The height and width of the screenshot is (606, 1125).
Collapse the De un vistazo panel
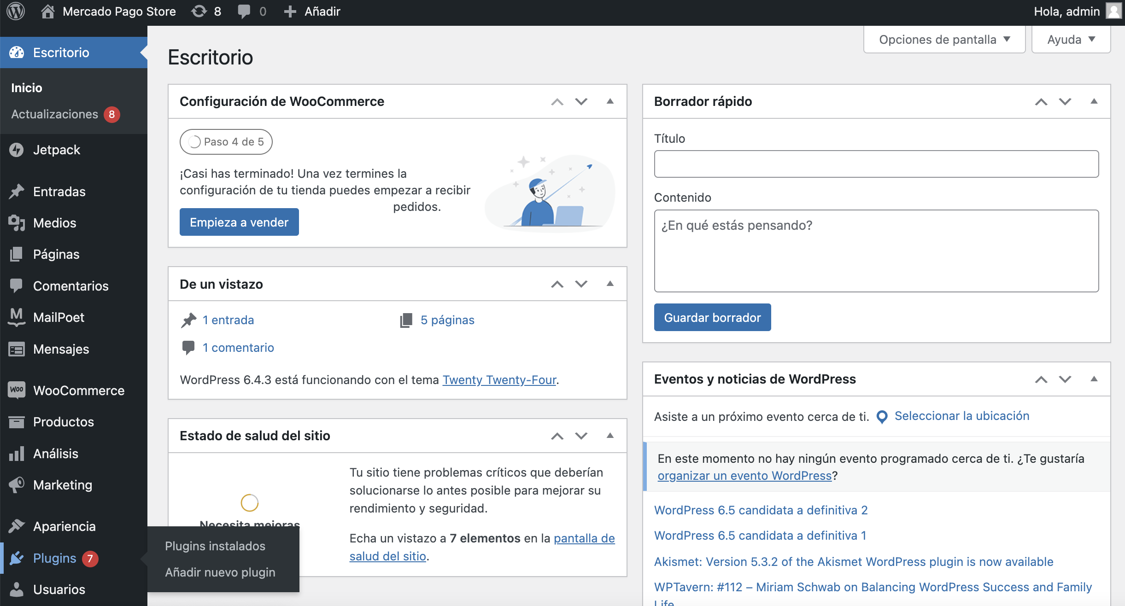click(x=610, y=284)
